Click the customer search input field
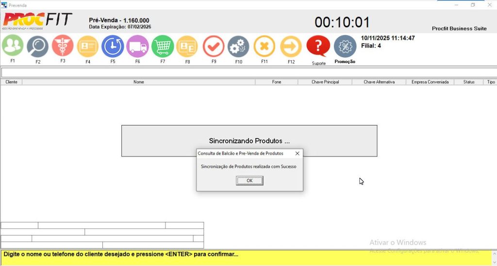The height and width of the screenshot is (266, 497). pos(248,73)
